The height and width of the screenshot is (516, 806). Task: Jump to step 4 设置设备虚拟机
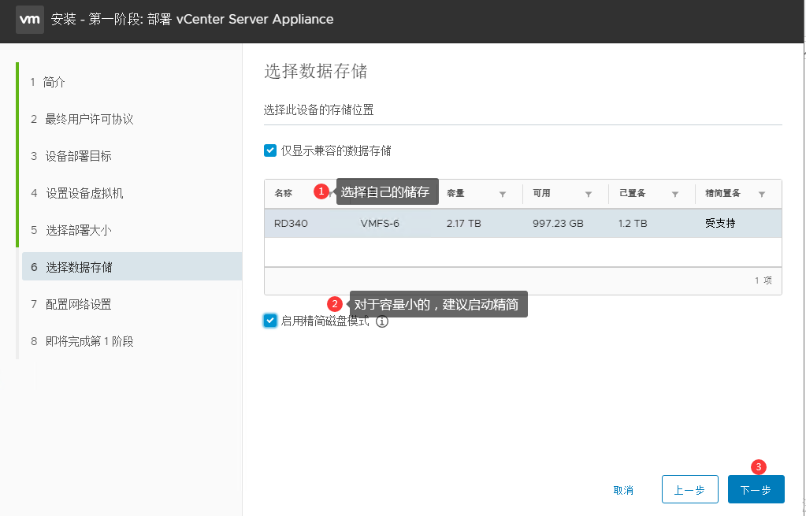[84, 193]
